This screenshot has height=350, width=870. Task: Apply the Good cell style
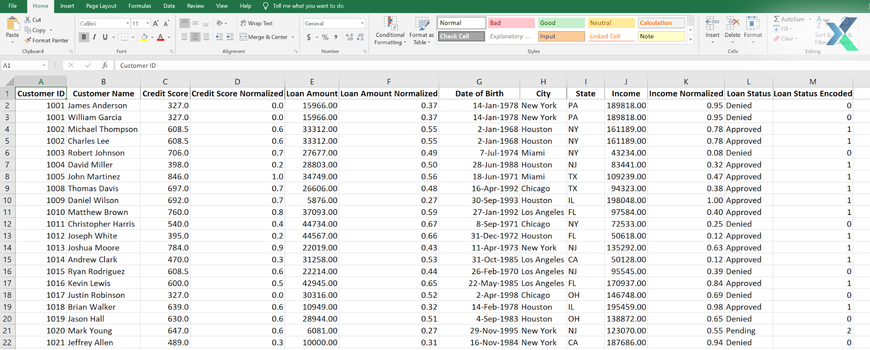561,23
